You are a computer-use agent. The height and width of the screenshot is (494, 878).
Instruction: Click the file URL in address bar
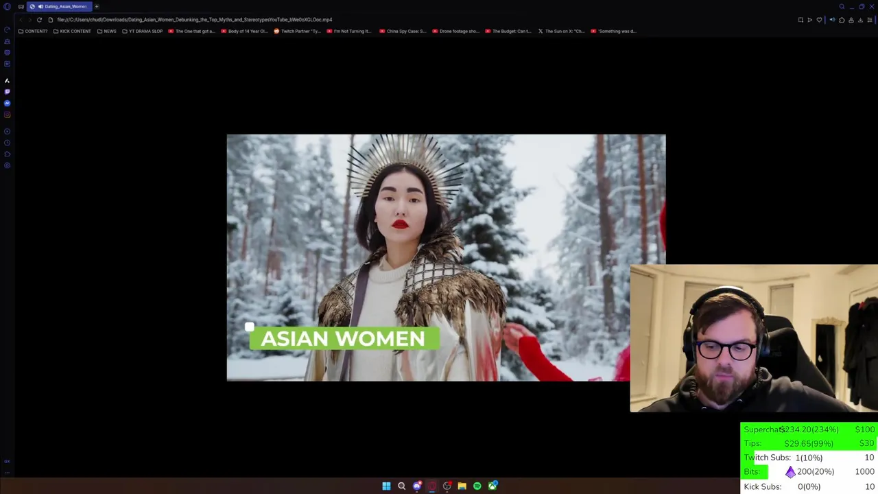pos(195,20)
